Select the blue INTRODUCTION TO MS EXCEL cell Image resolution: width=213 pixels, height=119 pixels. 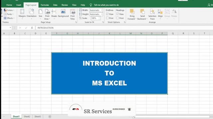(x=109, y=73)
